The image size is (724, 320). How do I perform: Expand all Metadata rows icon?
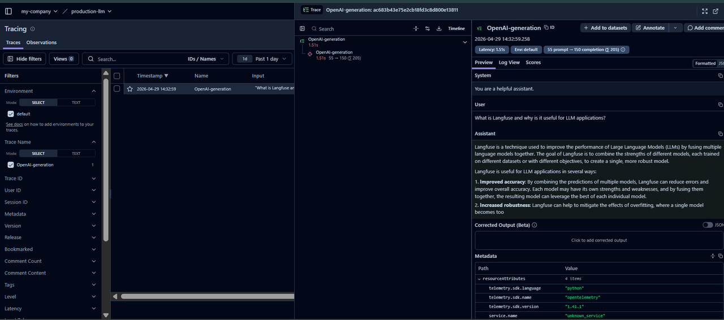(x=713, y=256)
